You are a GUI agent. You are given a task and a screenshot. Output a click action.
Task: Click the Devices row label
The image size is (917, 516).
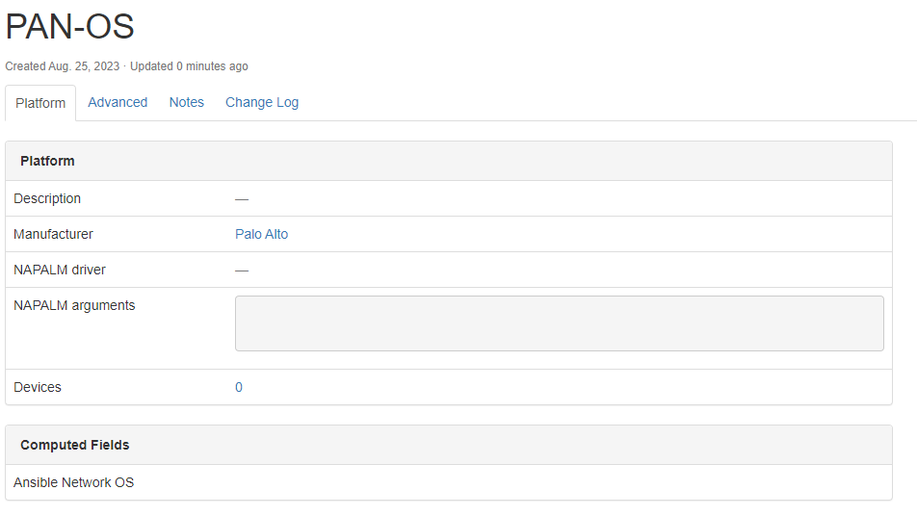[38, 387]
